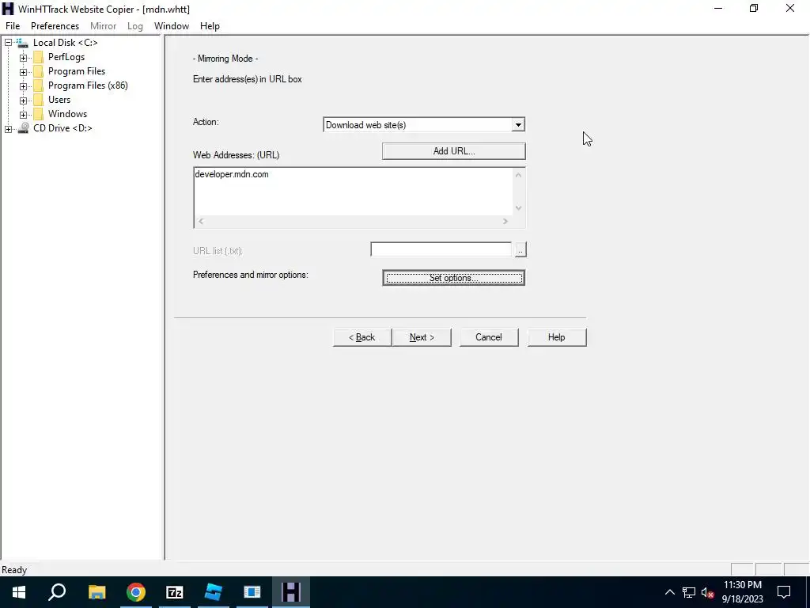This screenshot has width=810, height=608.
Task: Click the blue window taskbar app icon
Action: click(x=252, y=592)
